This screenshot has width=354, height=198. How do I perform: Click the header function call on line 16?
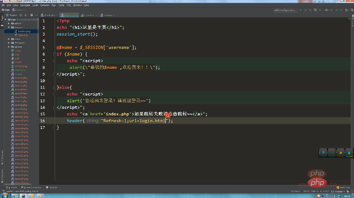(75, 121)
